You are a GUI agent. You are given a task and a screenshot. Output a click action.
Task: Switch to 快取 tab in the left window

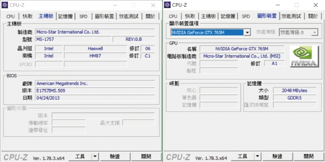(28, 16)
